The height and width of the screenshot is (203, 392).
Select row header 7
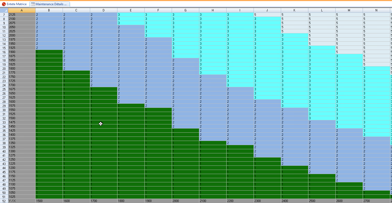point(4,15)
